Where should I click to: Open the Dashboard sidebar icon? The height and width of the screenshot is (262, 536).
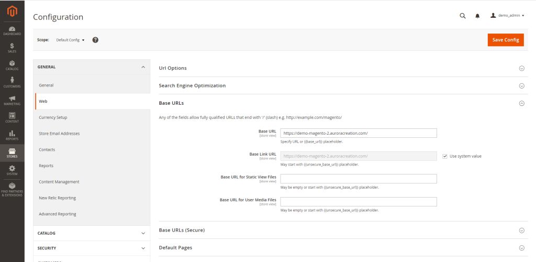(x=12, y=31)
